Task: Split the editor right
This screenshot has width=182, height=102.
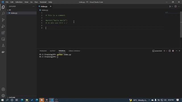Action: [175, 7]
